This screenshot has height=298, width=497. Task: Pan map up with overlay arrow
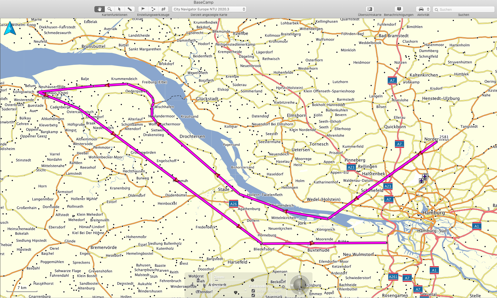click(x=198, y=279)
